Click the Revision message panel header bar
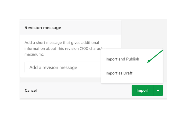 pos(71,27)
